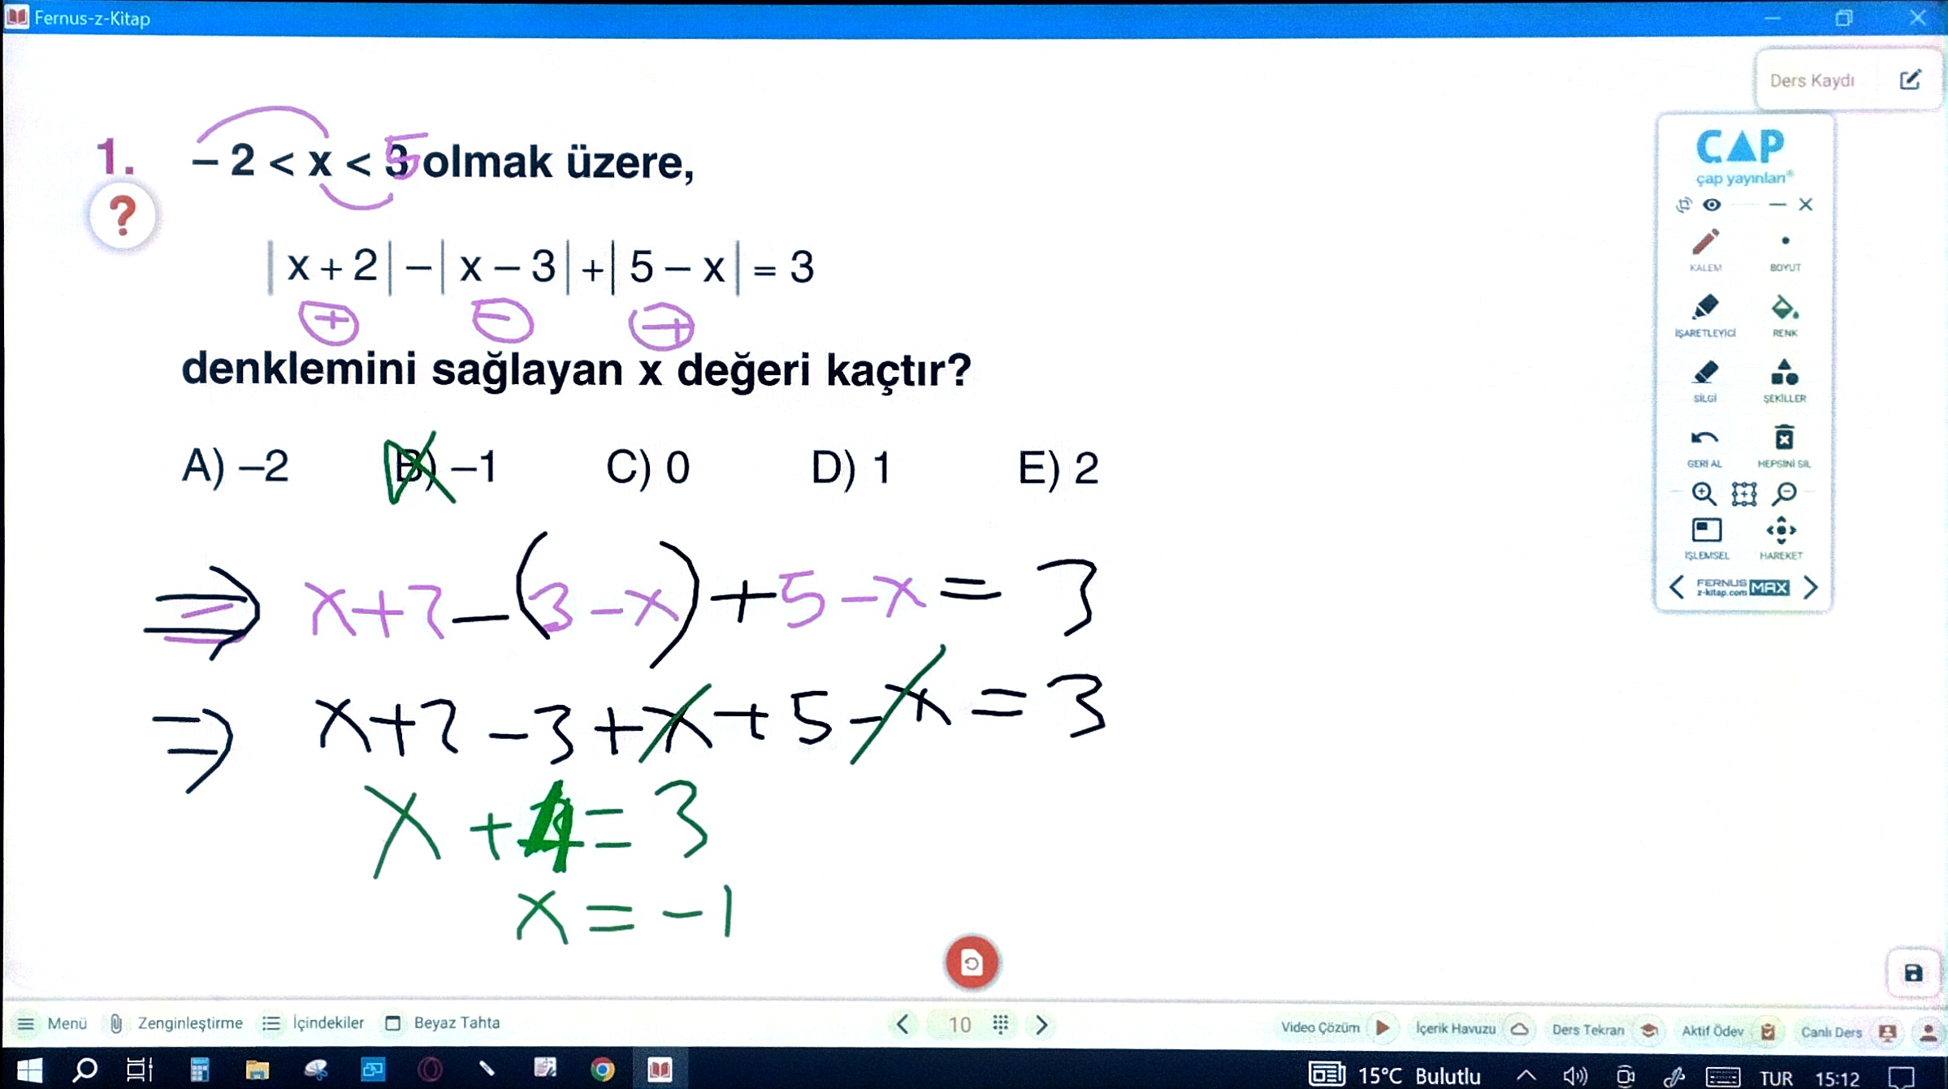Select the Kalem pencil tool
The image size is (1948, 1089).
[1705, 244]
